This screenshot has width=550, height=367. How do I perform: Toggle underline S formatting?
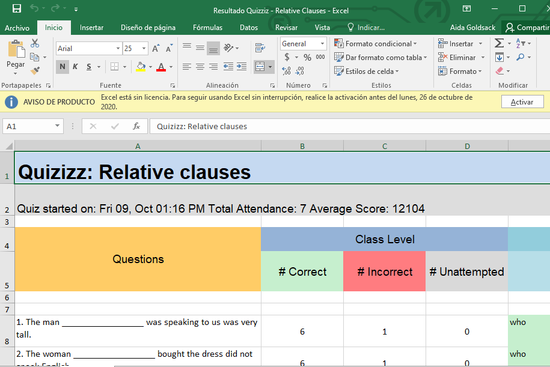[x=89, y=67]
